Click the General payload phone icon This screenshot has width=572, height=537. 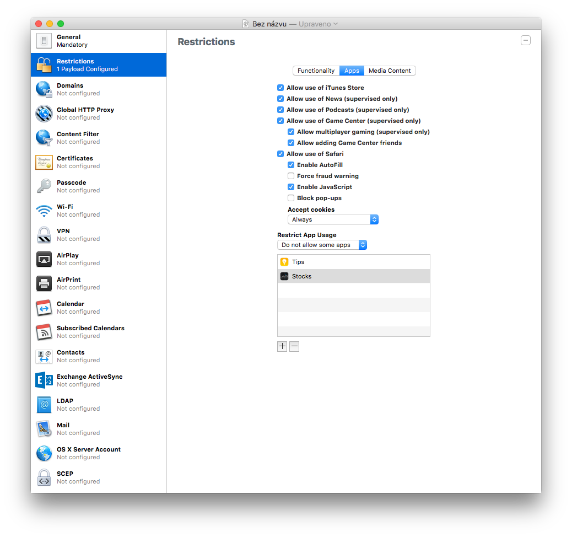pyautogui.click(x=44, y=40)
